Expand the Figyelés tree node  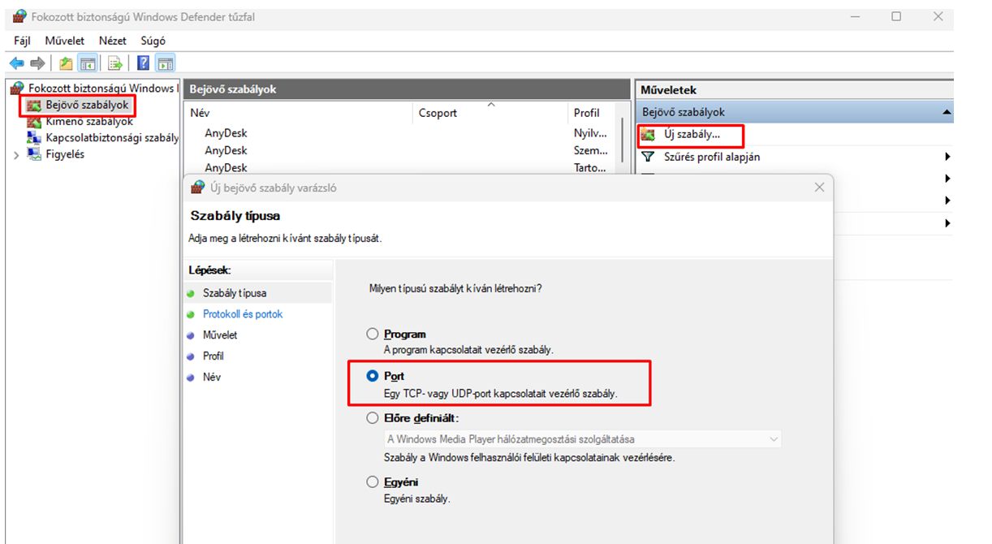click(x=17, y=154)
